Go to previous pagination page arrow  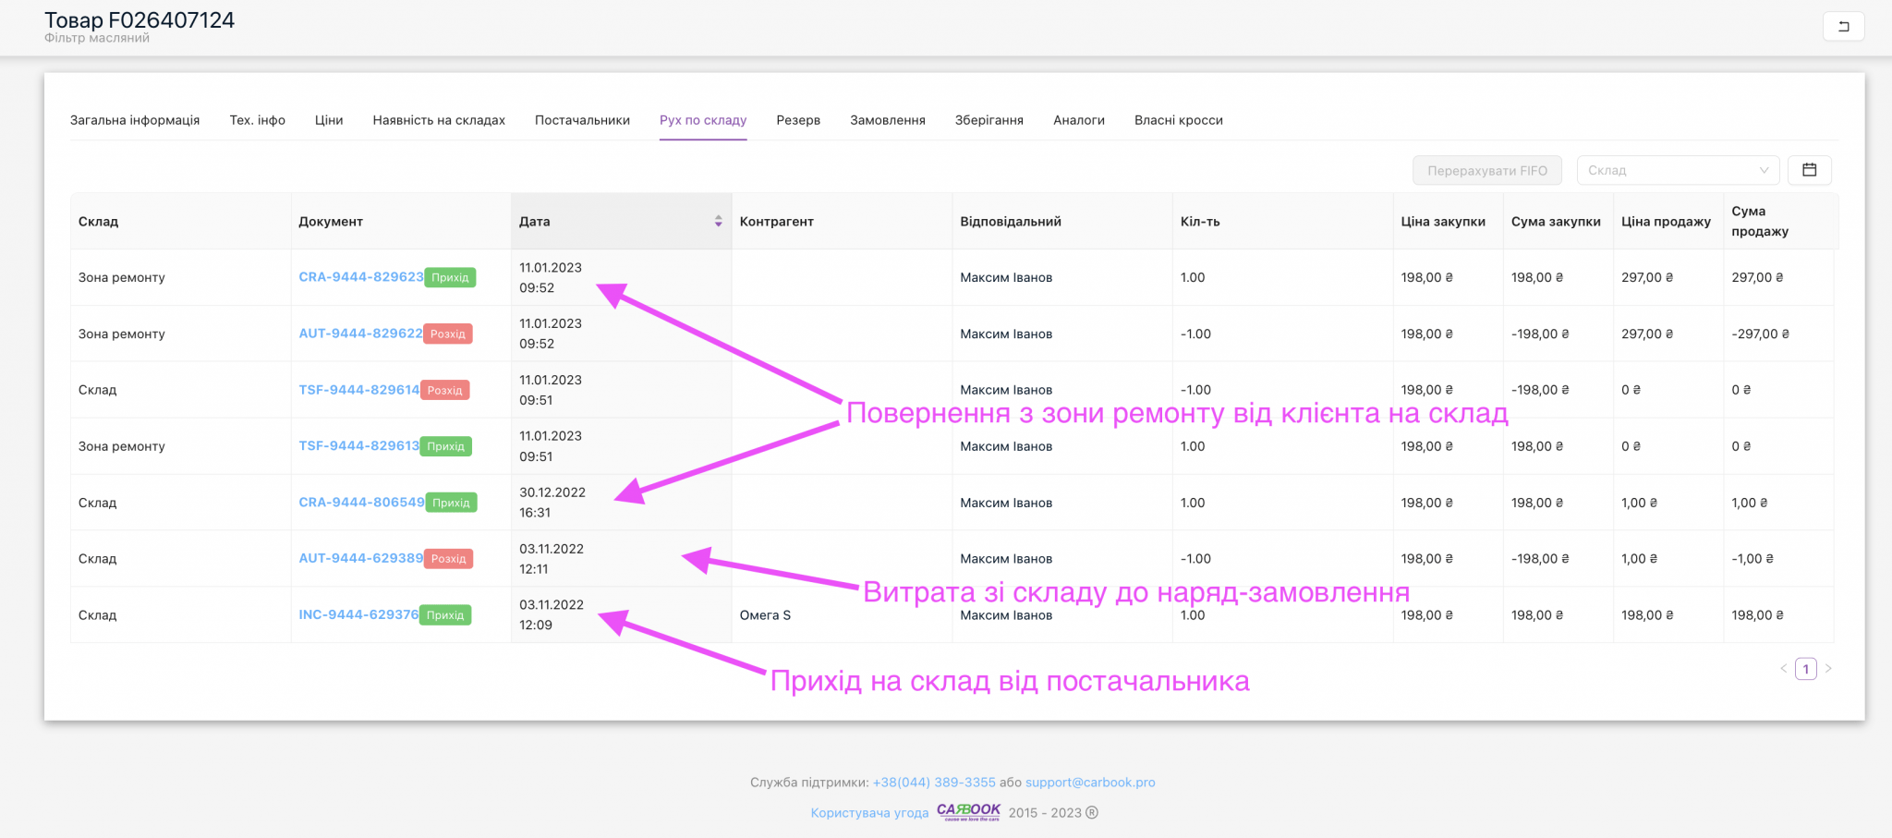(x=1783, y=669)
